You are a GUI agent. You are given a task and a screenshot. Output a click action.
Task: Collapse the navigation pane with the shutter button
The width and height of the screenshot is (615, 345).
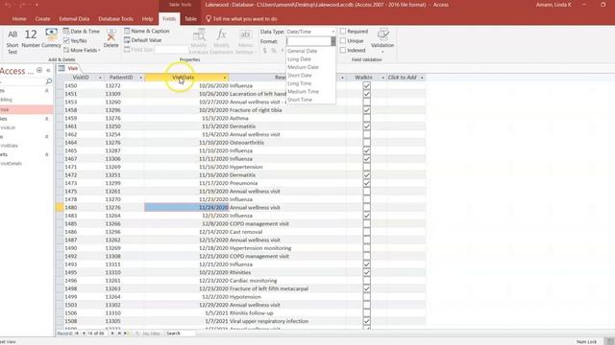[x=48, y=70]
